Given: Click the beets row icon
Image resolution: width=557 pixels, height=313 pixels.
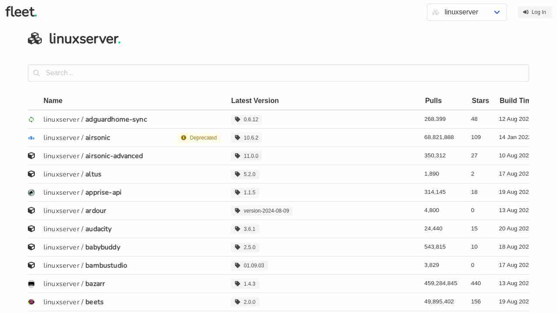Looking at the screenshot, I should (x=31, y=302).
